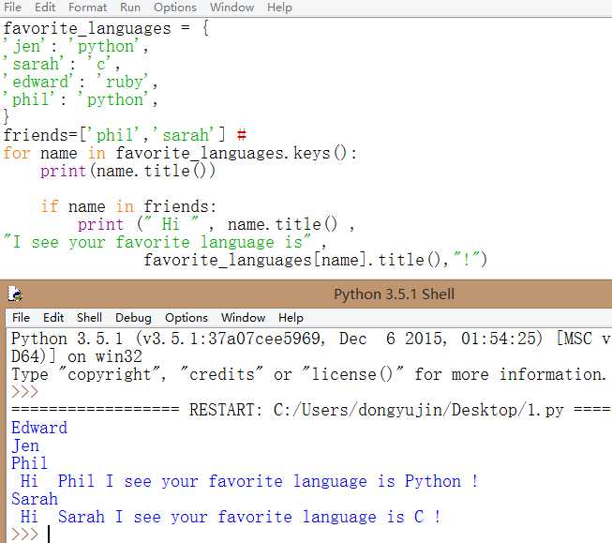This screenshot has height=543, width=612.
Task: Open the Format menu in the editor
Action: (x=87, y=7)
